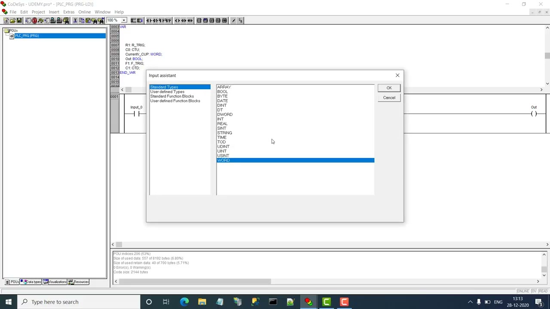Select User defined Types category
550x309 pixels.
click(167, 92)
